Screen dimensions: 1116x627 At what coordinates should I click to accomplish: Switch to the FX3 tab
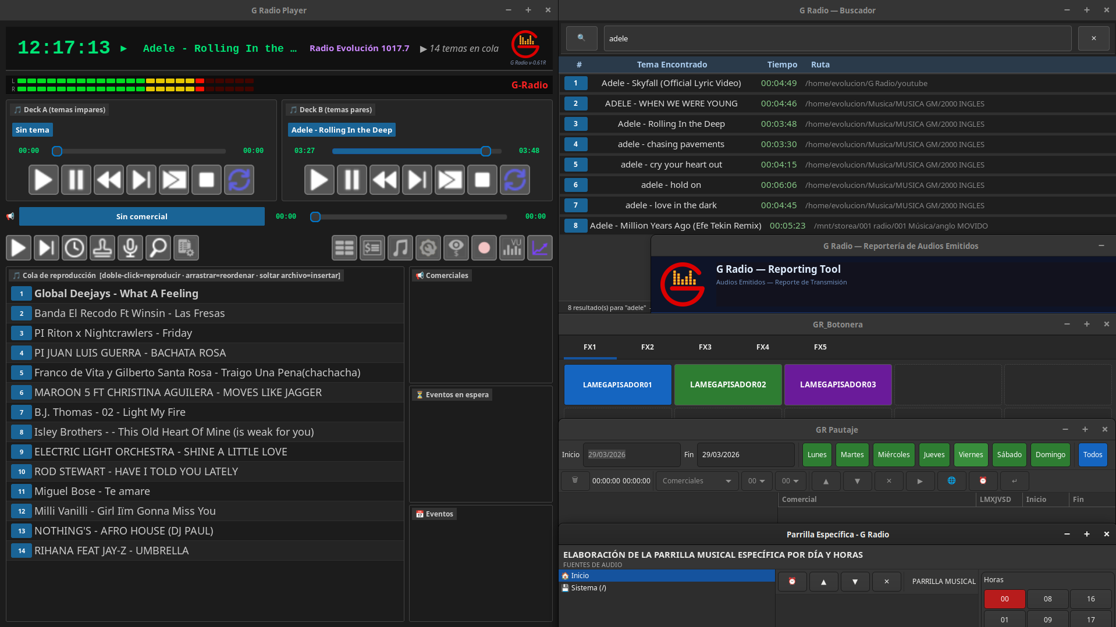point(705,347)
